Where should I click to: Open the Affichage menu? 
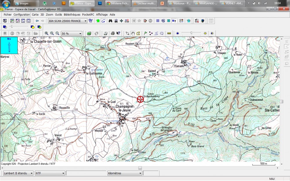coord(102,14)
